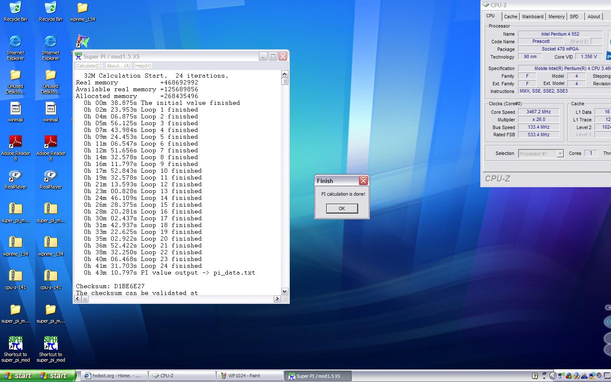Screen dimensions: 611x382
Task: Click the volume speaker tray icon
Action: (x=599, y=375)
